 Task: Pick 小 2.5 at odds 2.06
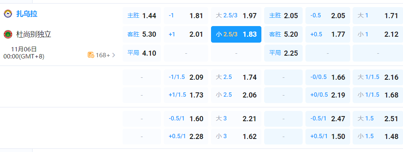pyautogui.click(x=236, y=95)
